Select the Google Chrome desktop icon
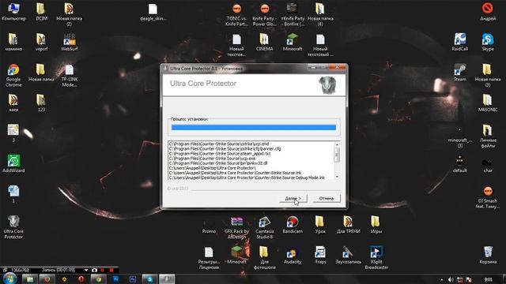This screenshot has height=284, width=506. coord(13,76)
